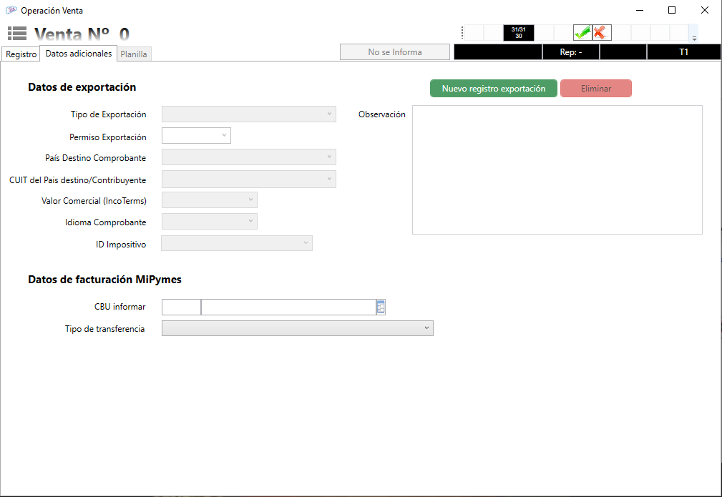722x497 pixels.
Task: Click into the Observación text area
Action: click(557, 169)
